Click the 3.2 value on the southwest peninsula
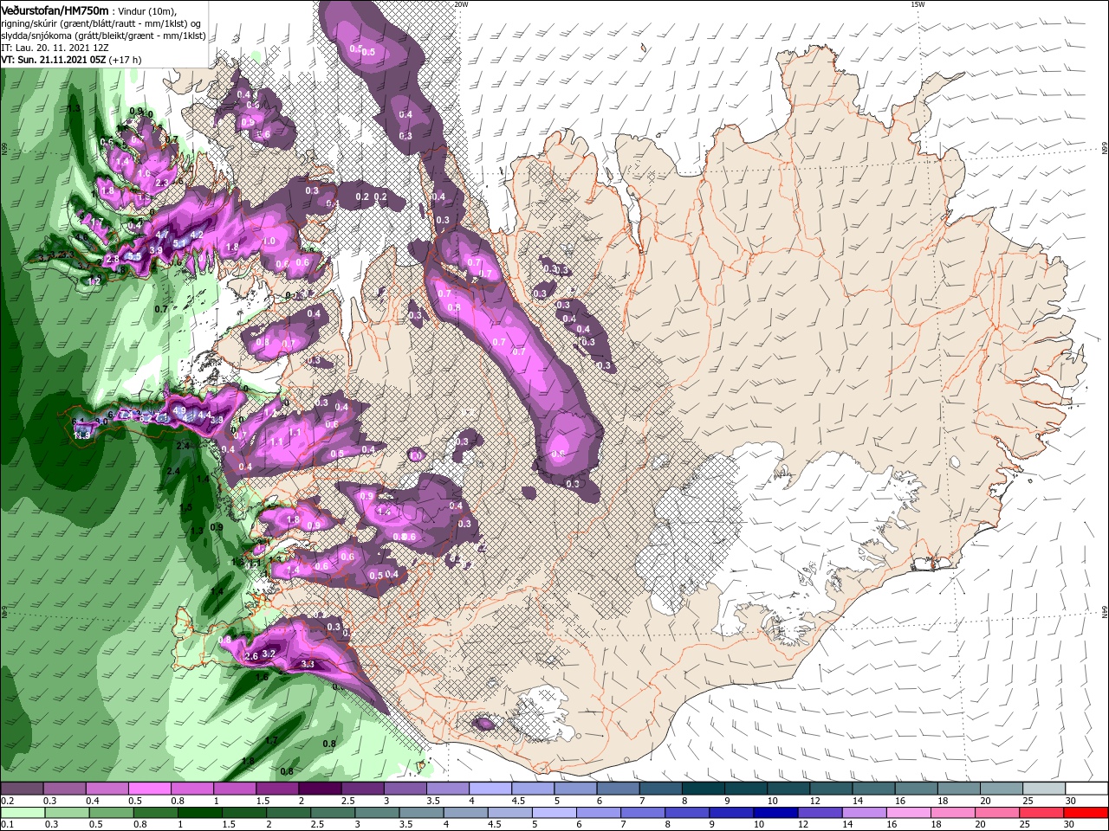The width and height of the screenshot is (1109, 831). [x=269, y=654]
